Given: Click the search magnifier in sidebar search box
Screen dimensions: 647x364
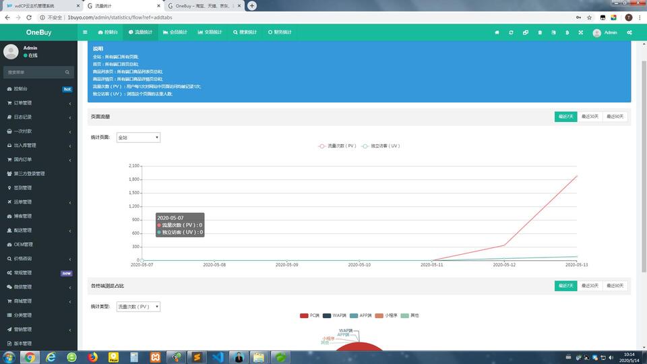Looking at the screenshot, I should pos(67,72).
